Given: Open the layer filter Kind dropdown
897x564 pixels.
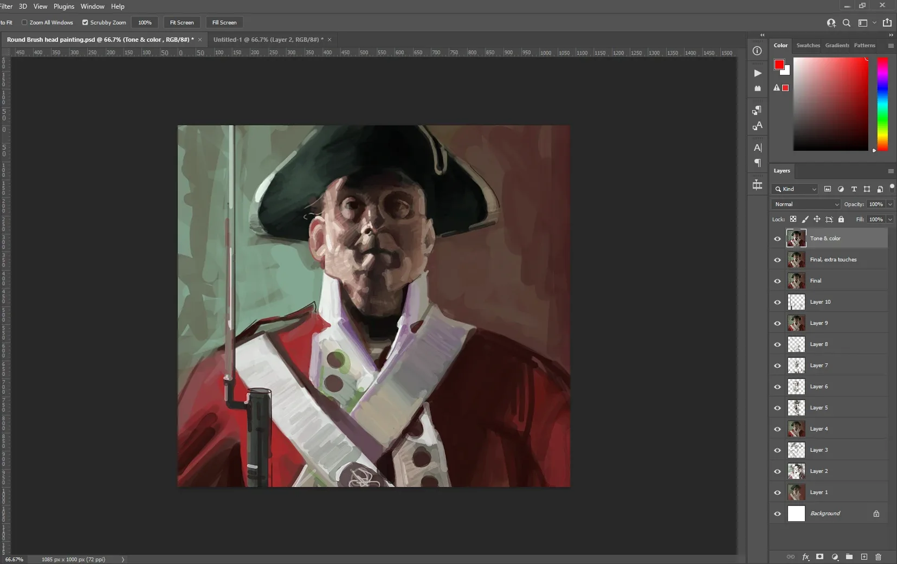Looking at the screenshot, I should (x=795, y=189).
